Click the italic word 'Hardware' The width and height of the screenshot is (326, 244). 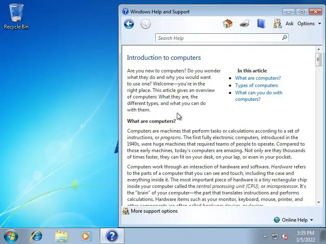click(x=282, y=167)
